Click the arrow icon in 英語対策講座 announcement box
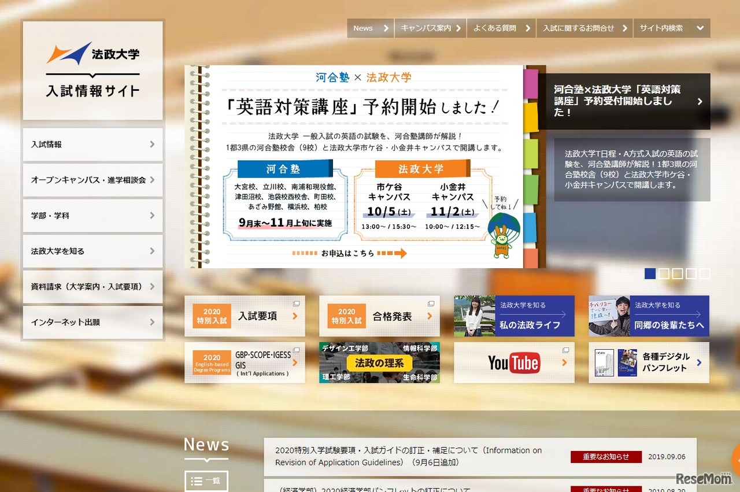Screen dimensions: 740x492 coord(700,101)
